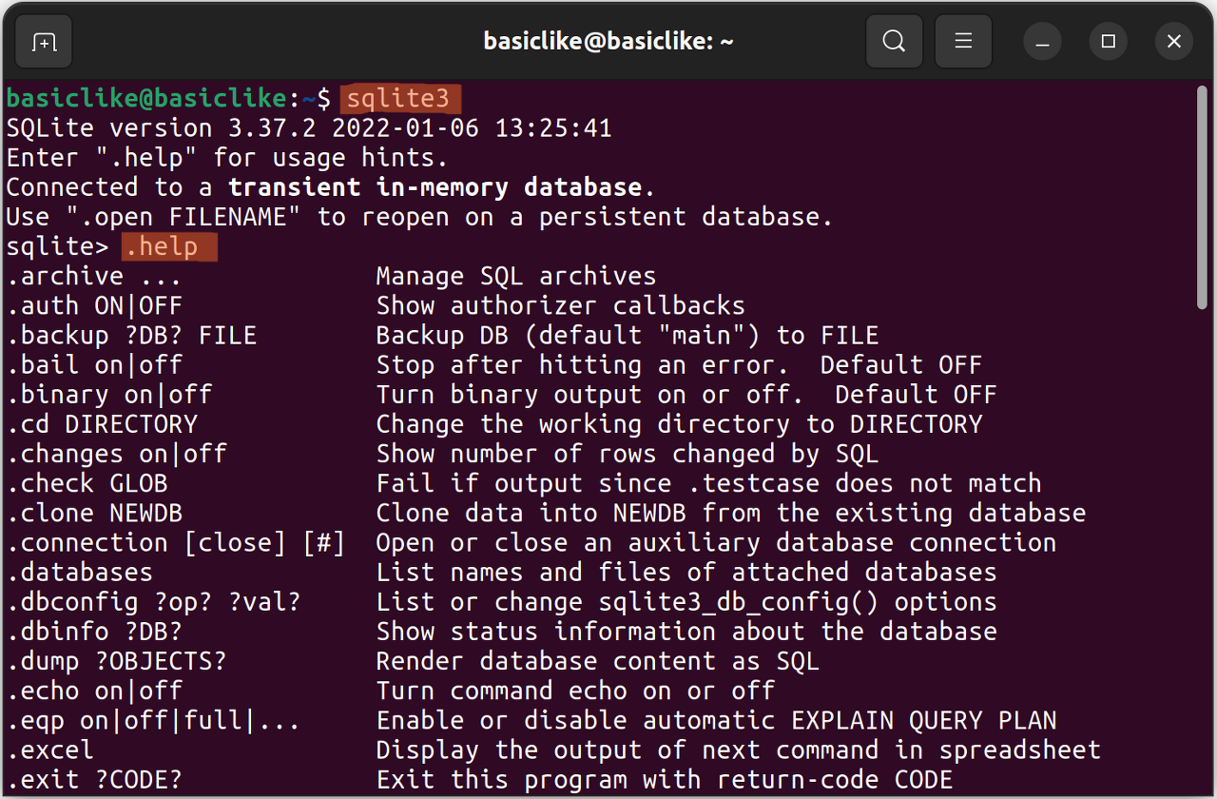Click the .cd DIRECTORY command

(x=102, y=423)
